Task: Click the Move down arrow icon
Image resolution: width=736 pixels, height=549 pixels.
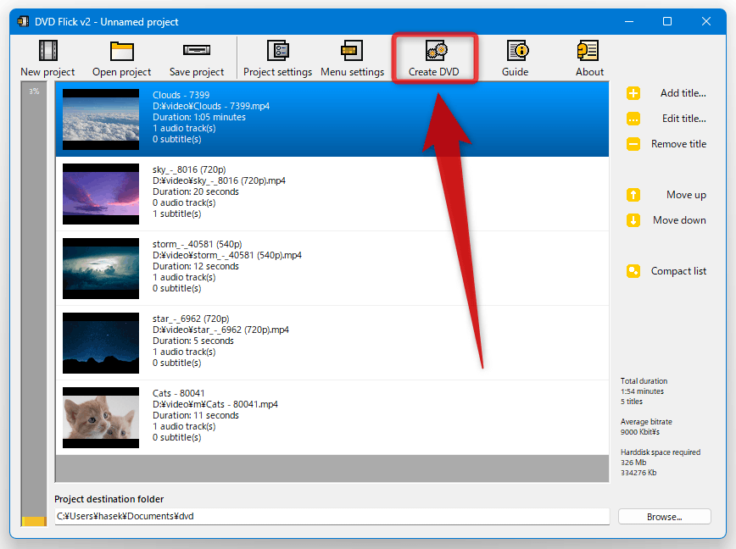Action: pos(633,220)
